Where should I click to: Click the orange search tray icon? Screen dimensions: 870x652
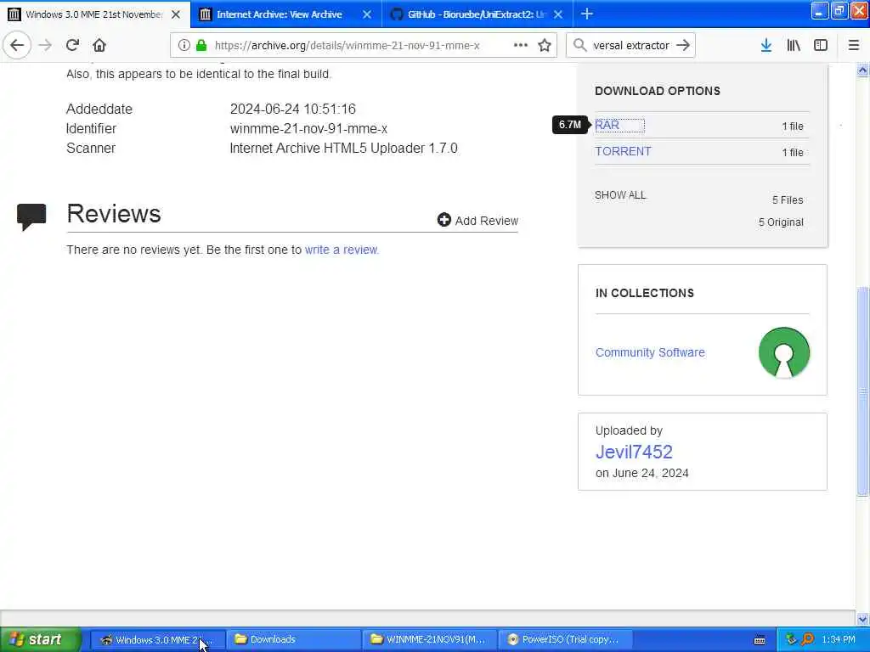click(807, 639)
